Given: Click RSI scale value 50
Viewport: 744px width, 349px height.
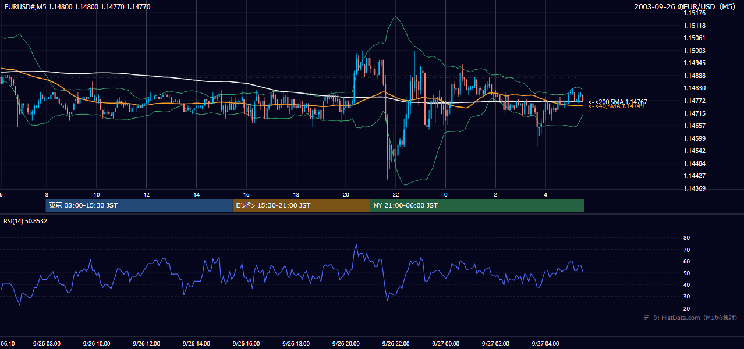Looking at the screenshot, I should click(x=686, y=273).
